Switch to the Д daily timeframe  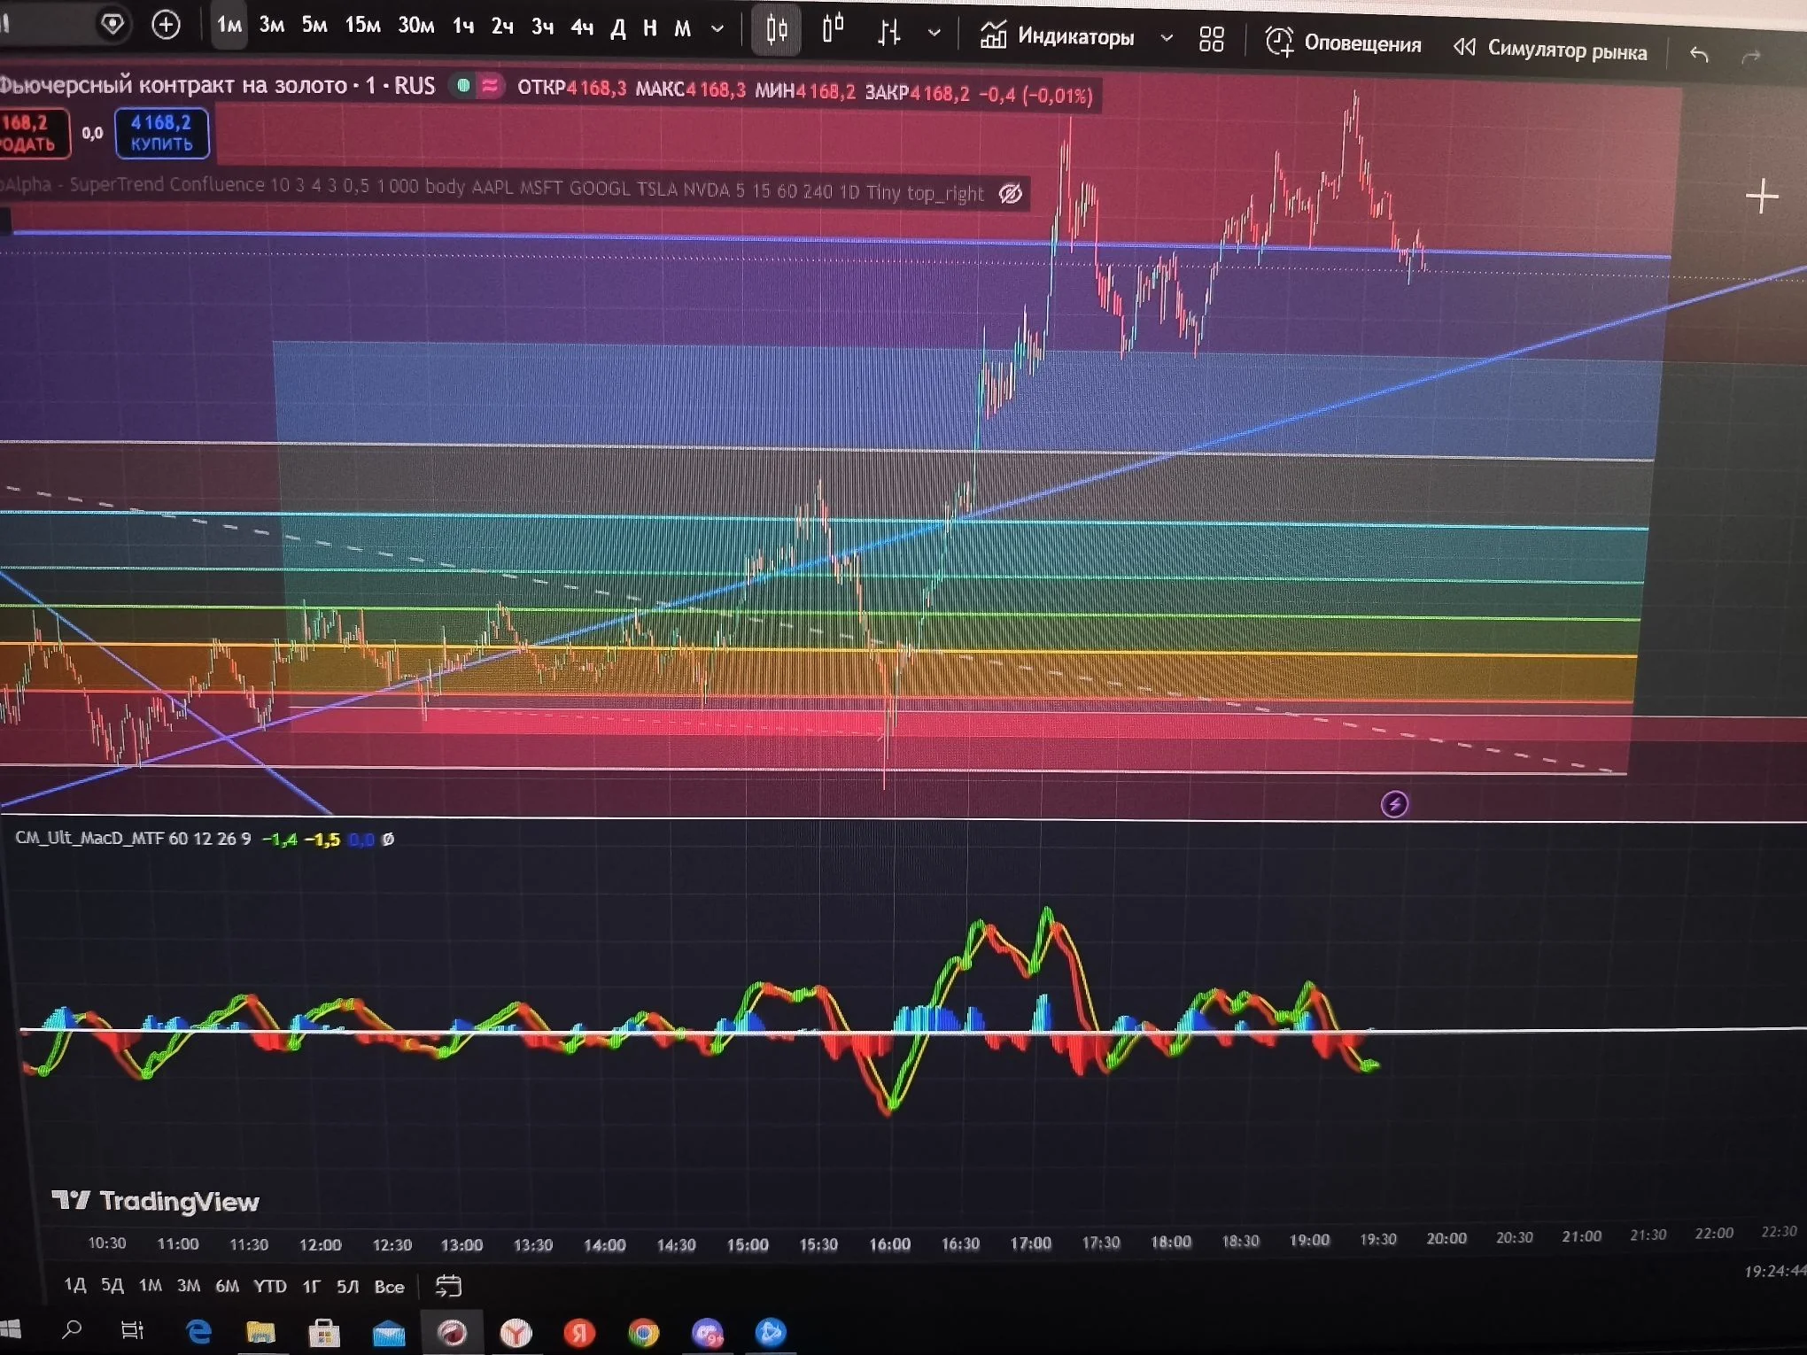(618, 28)
